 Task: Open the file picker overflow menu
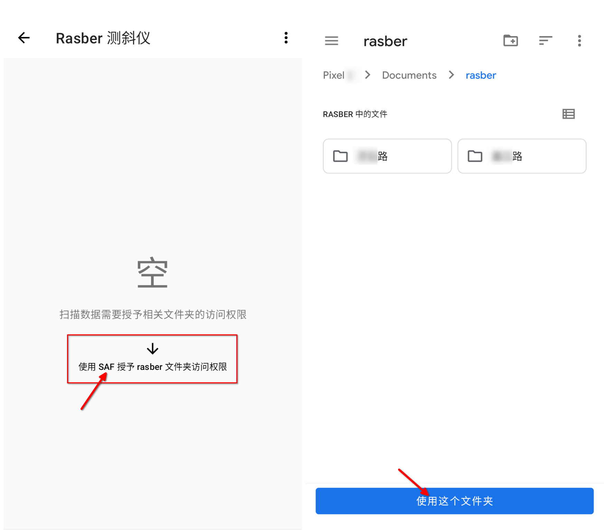click(579, 41)
